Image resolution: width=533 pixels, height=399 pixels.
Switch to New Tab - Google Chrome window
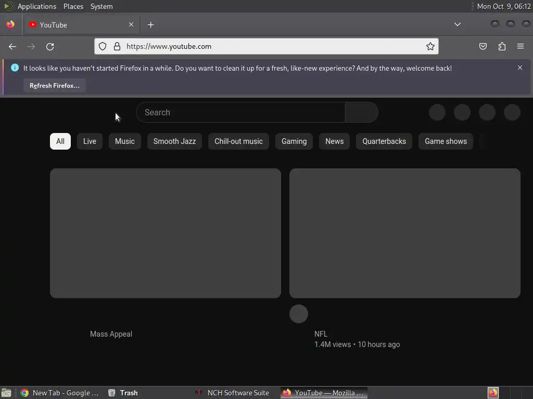click(59, 393)
